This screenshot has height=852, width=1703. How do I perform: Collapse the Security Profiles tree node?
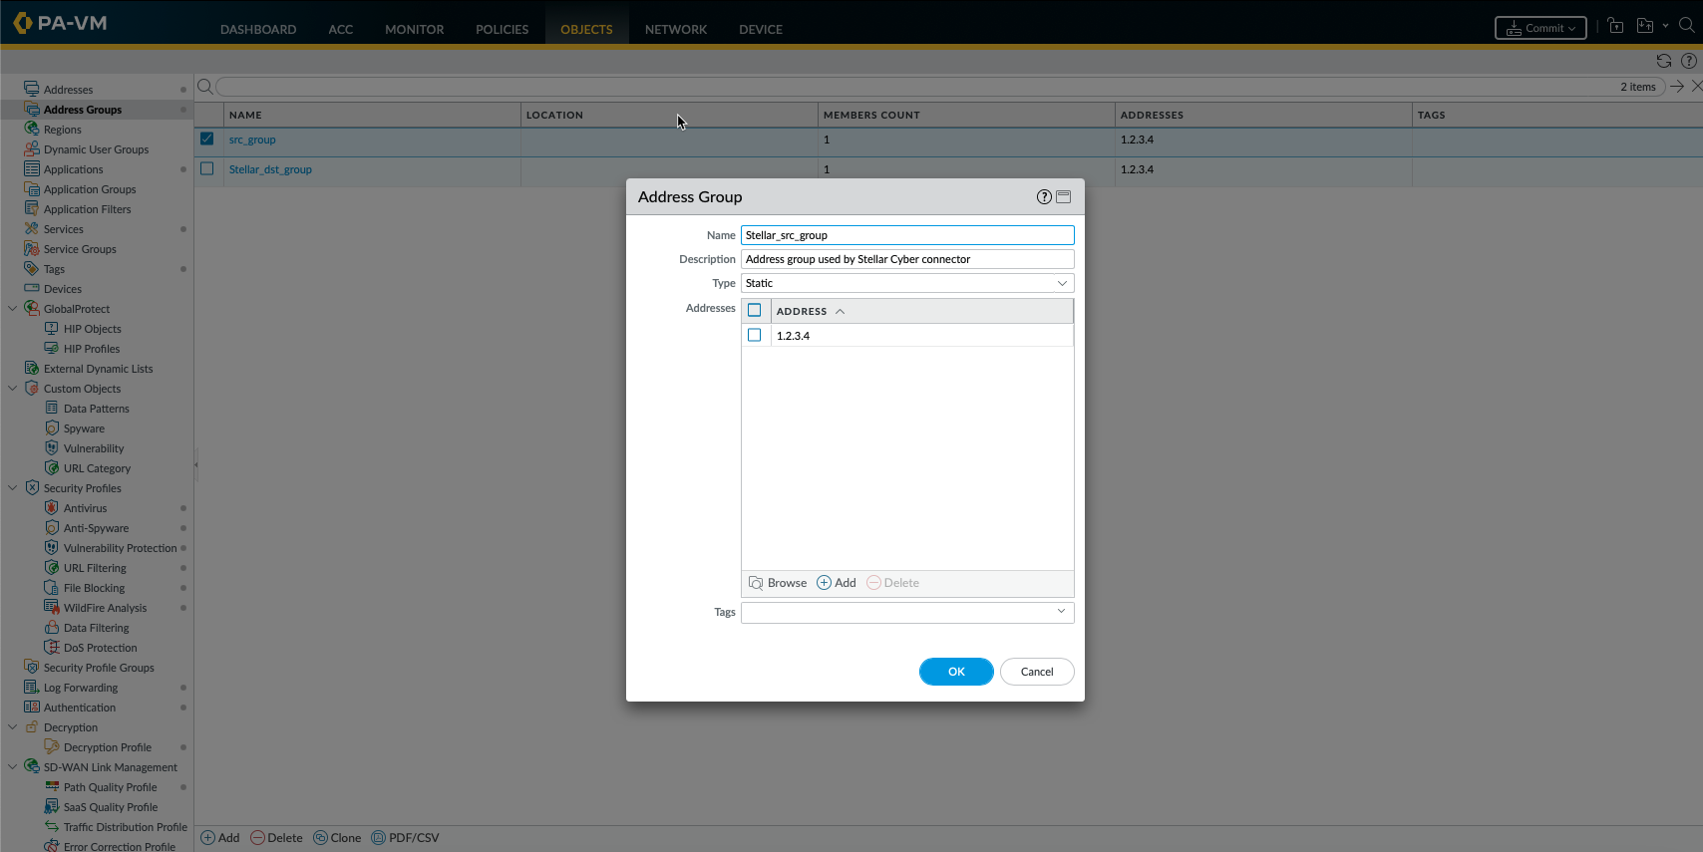pyautogui.click(x=13, y=488)
